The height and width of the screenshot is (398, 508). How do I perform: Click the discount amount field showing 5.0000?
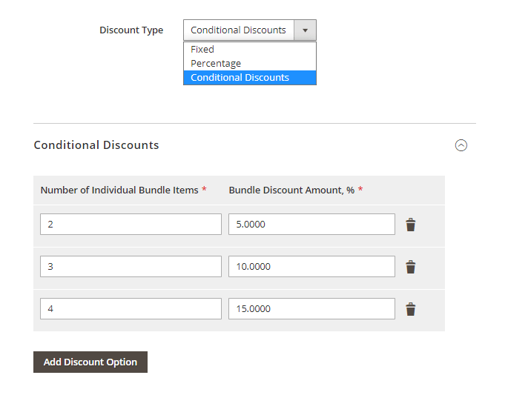tap(311, 225)
